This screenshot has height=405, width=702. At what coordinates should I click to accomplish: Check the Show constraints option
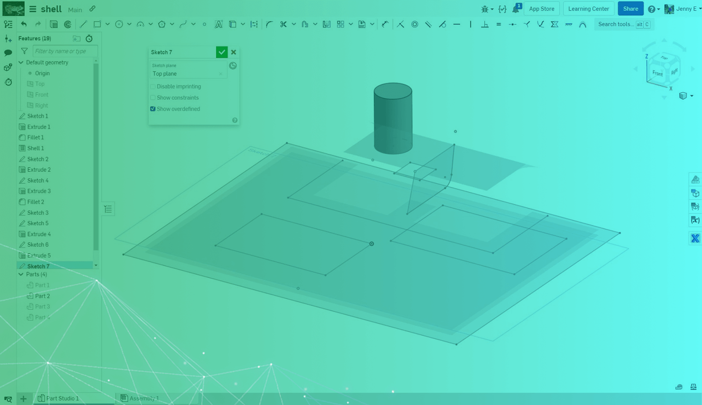(x=153, y=98)
